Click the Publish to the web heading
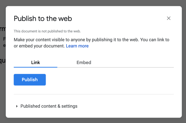The height and width of the screenshot is (123, 186). click(x=43, y=19)
